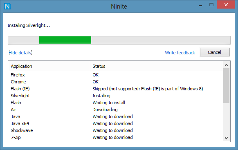Click the 'Installing' status of Silverlight
Viewport: 238px width, 150px height.
pos(101,96)
